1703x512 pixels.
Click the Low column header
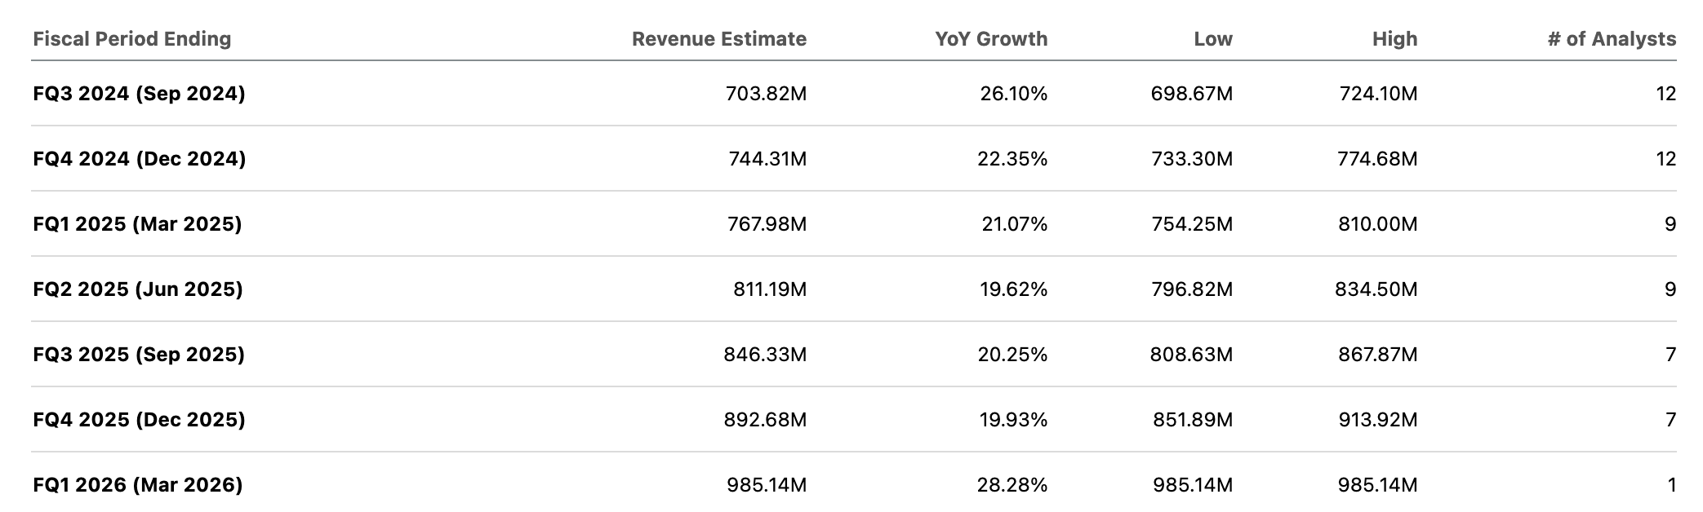tap(1212, 39)
